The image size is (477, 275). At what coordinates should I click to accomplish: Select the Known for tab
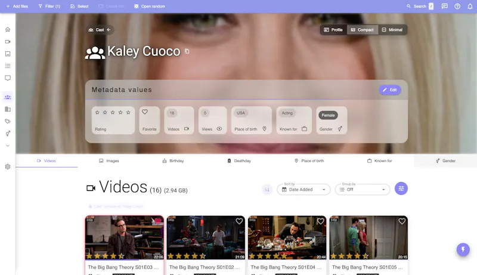379,160
